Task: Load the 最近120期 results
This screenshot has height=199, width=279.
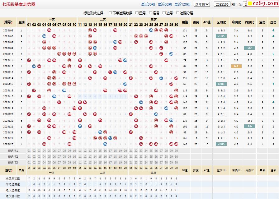Action: pyautogui.click(x=182, y=4)
